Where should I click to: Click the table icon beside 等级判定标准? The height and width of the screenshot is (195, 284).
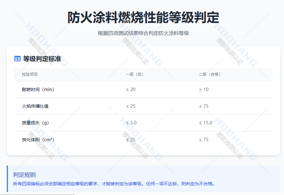[x=17, y=59]
